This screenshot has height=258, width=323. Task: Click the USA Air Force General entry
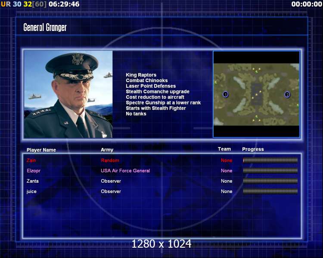point(125,171)
